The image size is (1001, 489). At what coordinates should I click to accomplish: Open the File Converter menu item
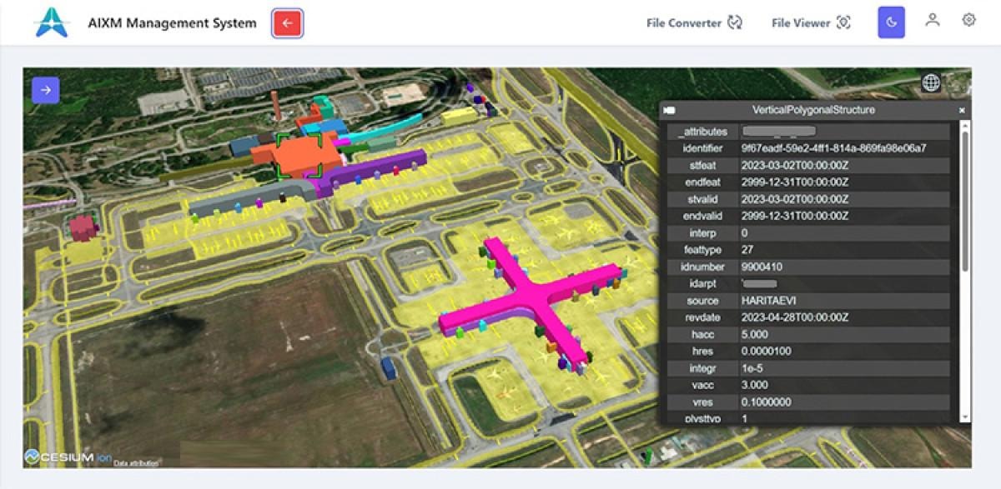pyautogui.click(x=693, y=23)
